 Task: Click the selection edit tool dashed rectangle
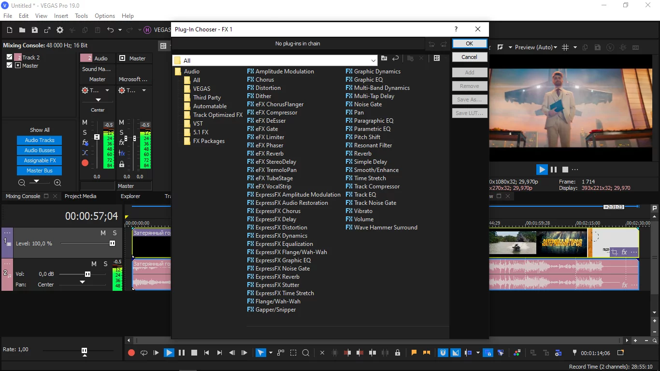click(293, 353)
